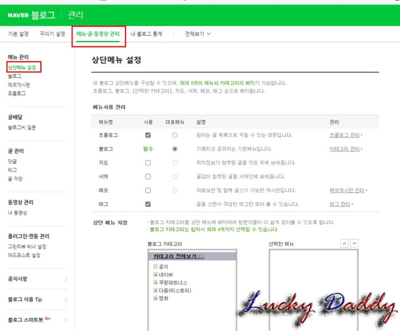Open 블로그 under 메뉴 관리 sidebar
400x331 pixels.
pos(15,76)
